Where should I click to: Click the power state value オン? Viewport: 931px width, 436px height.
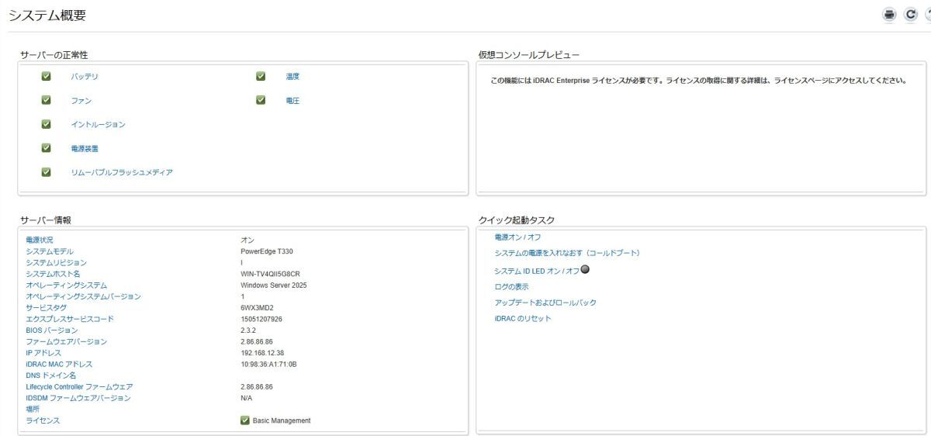247,240
